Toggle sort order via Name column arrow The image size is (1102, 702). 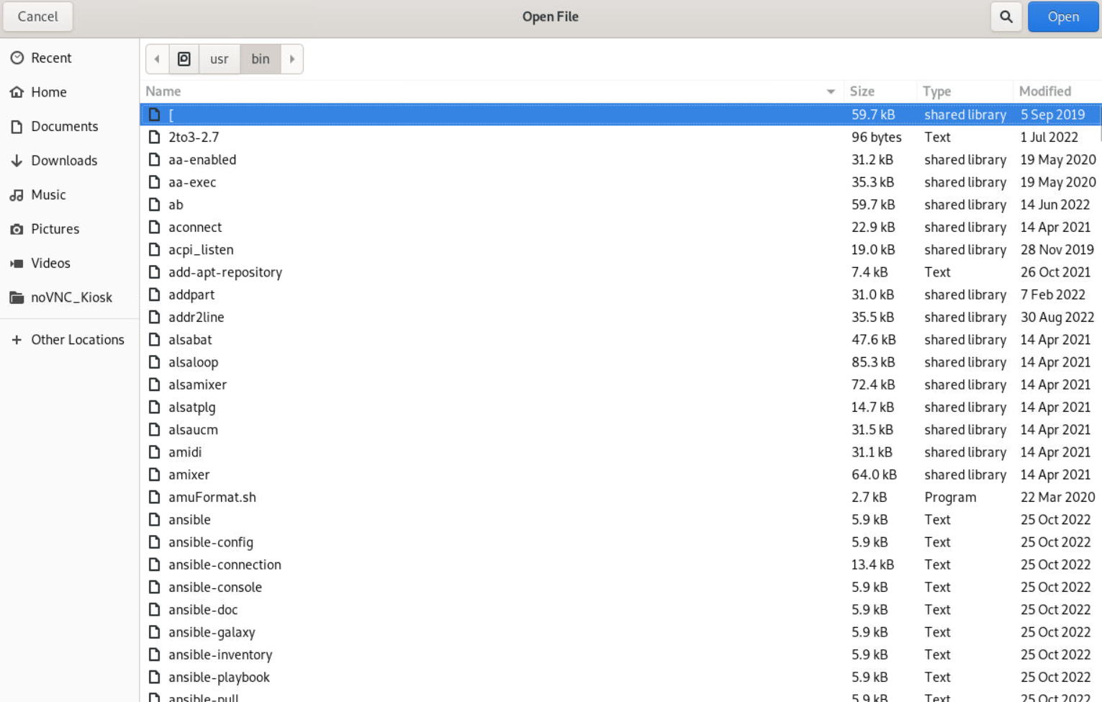point(831,91)
